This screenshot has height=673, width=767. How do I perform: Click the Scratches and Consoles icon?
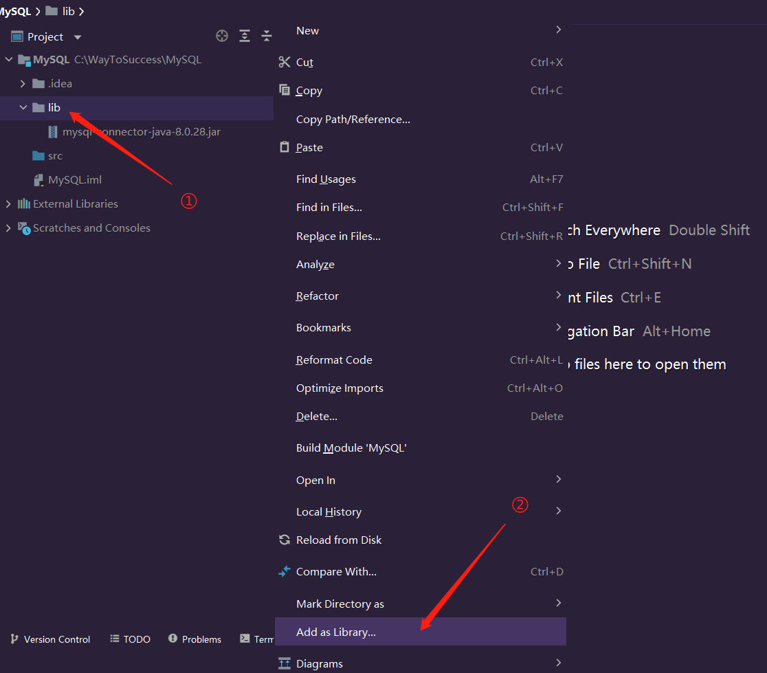click(24, 228)
